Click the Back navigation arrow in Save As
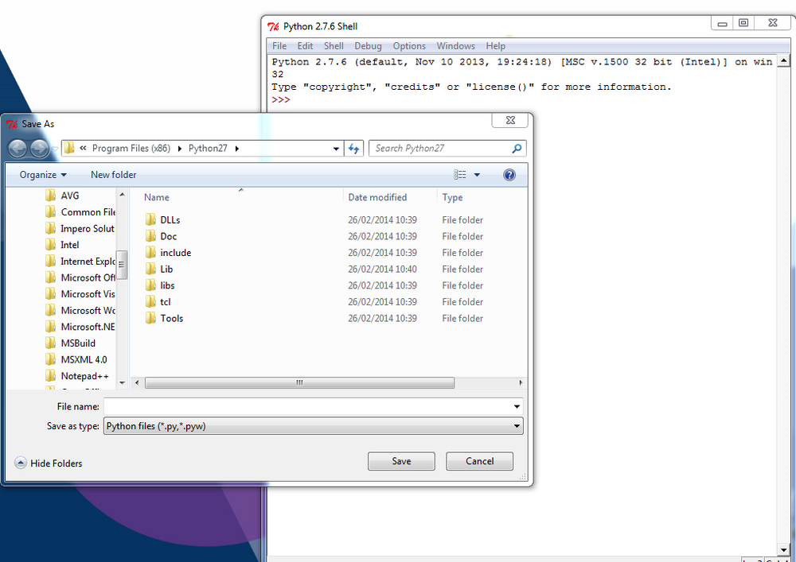796x562 pixels. click(18, 149)
